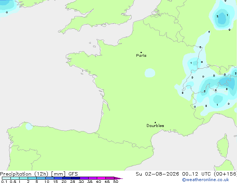The height and width of the screenshot is (183, 237).
Task: Click the legend value 35
Action: tap(90, 182)
